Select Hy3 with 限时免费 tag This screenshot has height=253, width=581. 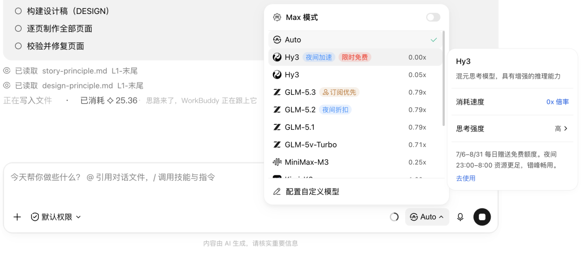coord(355,57)
